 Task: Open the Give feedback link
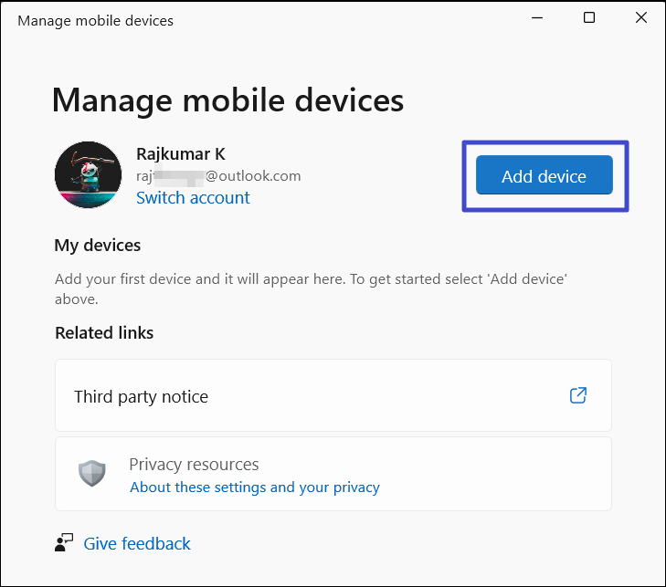click(137, 543)
